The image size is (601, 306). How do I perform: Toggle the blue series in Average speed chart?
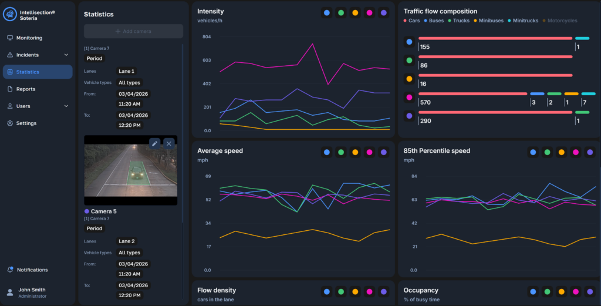click(327, 152)
